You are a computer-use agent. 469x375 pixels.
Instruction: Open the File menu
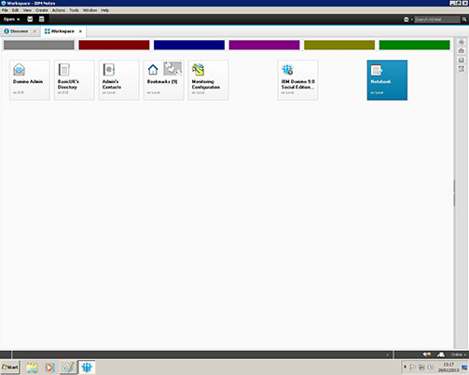click(x=5, y=10)
